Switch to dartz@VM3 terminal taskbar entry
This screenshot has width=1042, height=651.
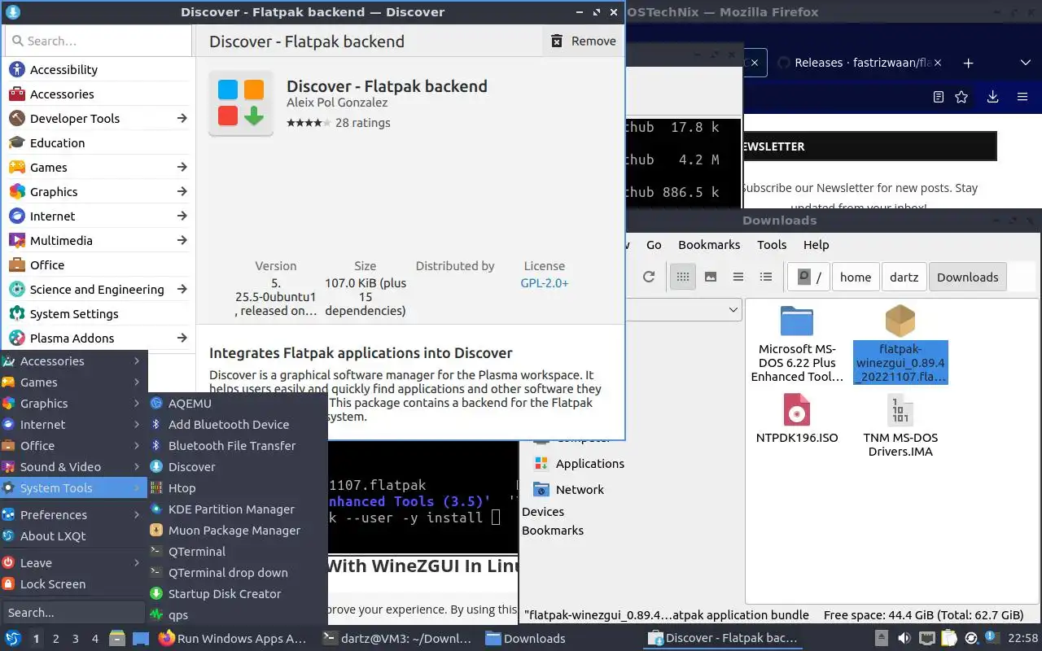(397, 639)
